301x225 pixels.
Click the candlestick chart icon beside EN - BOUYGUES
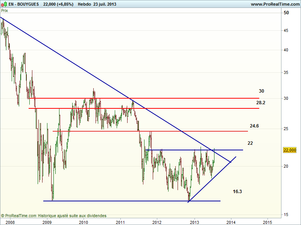point(4,4)
